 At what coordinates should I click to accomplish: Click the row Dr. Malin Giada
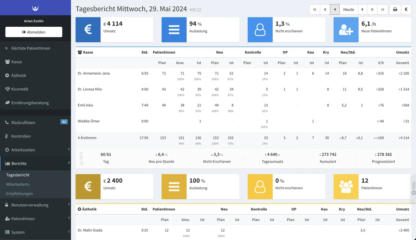243,233
